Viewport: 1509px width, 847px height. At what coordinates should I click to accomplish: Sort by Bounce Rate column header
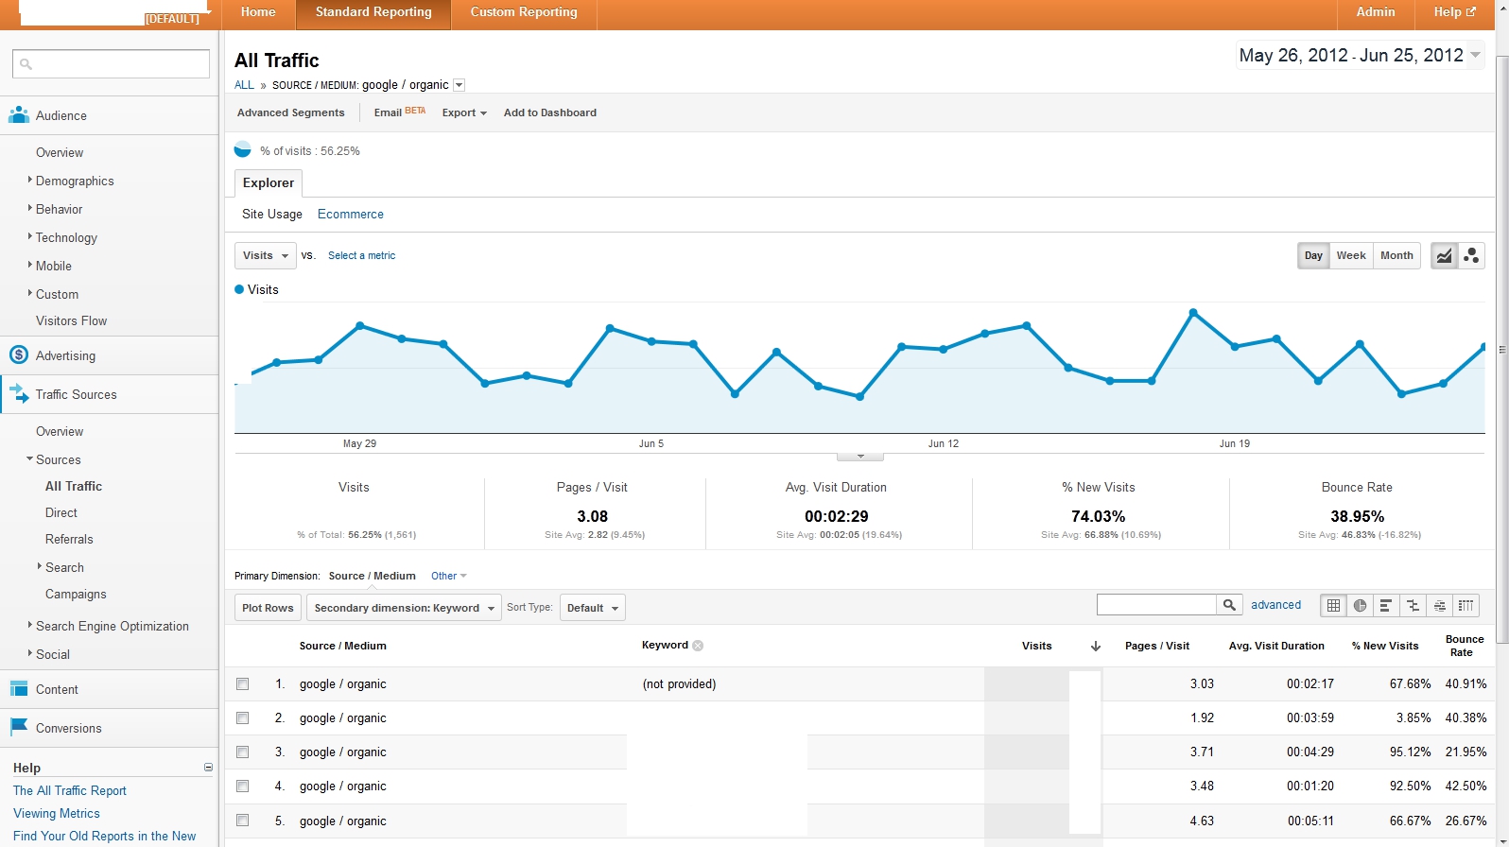coord(1464,646)
